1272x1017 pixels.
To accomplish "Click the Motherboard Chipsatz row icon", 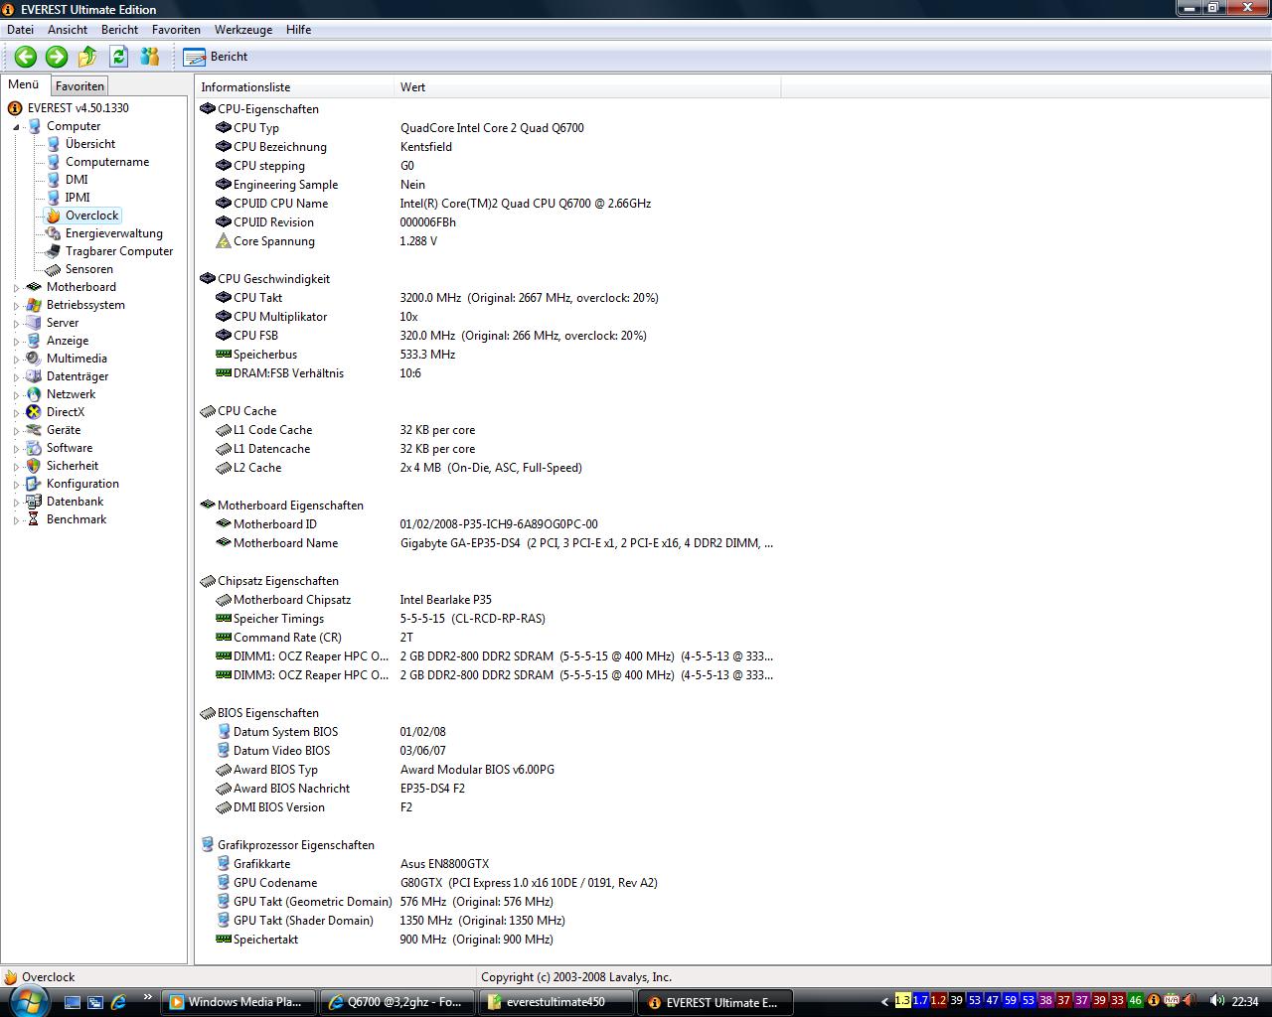I will coord(224,600).
